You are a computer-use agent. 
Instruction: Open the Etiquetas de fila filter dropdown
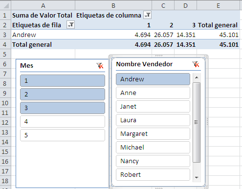pos(70,25)
